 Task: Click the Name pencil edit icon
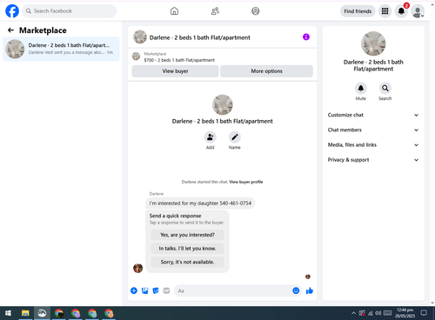235,137
